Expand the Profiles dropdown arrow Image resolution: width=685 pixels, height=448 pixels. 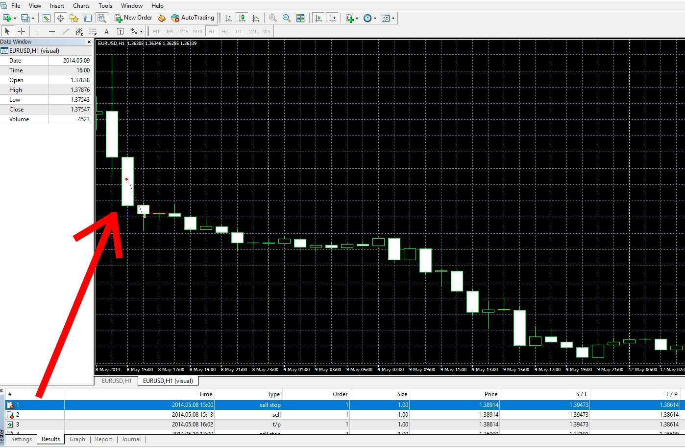[x=33, y=19]
